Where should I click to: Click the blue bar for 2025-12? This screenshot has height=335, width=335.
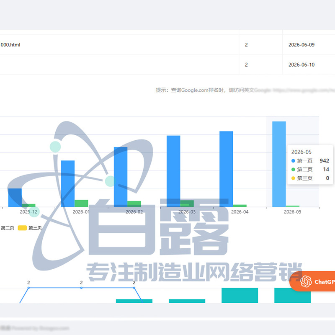(x=15, y=198)
